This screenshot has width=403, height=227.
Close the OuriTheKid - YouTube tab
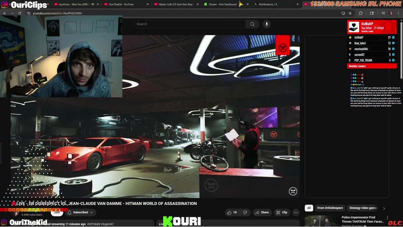pos(148,4)
